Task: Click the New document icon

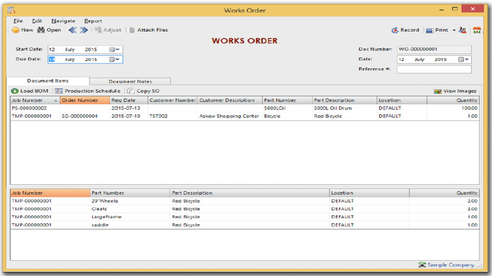Action: click(16, 30)
